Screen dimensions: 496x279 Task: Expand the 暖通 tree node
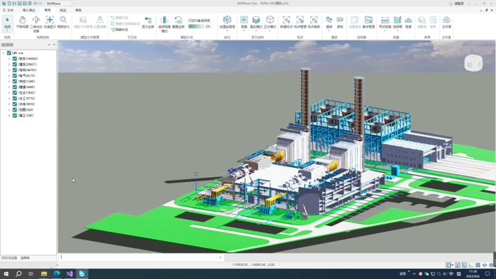pyautogui.click(x=9, y=87)
